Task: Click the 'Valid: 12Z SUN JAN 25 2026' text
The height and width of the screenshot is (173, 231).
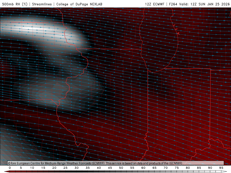Action: pyautogui.click(x=204, y=4)
